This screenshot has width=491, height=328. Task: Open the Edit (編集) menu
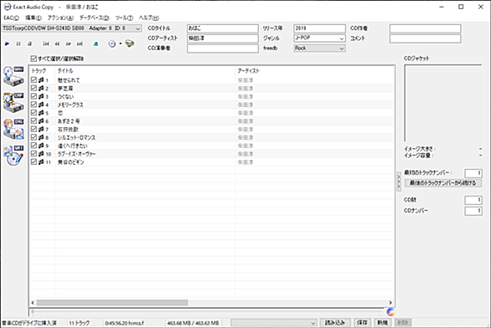34,18
